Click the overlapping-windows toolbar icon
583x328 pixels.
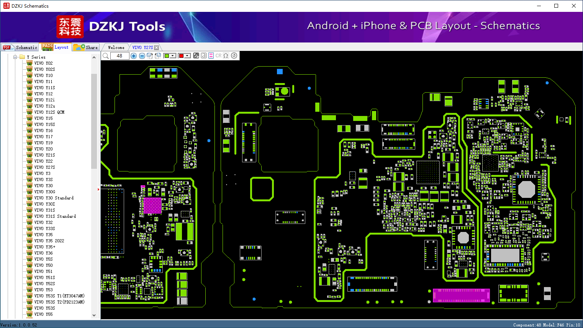pos(196,56)
